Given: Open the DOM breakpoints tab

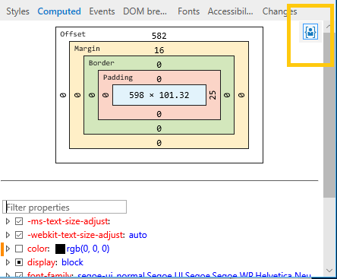Looking at the screenshot, I should (145, 11).
